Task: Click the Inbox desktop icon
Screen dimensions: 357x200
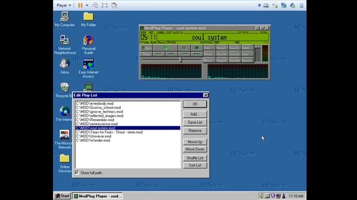Action: tap(65, 66)
